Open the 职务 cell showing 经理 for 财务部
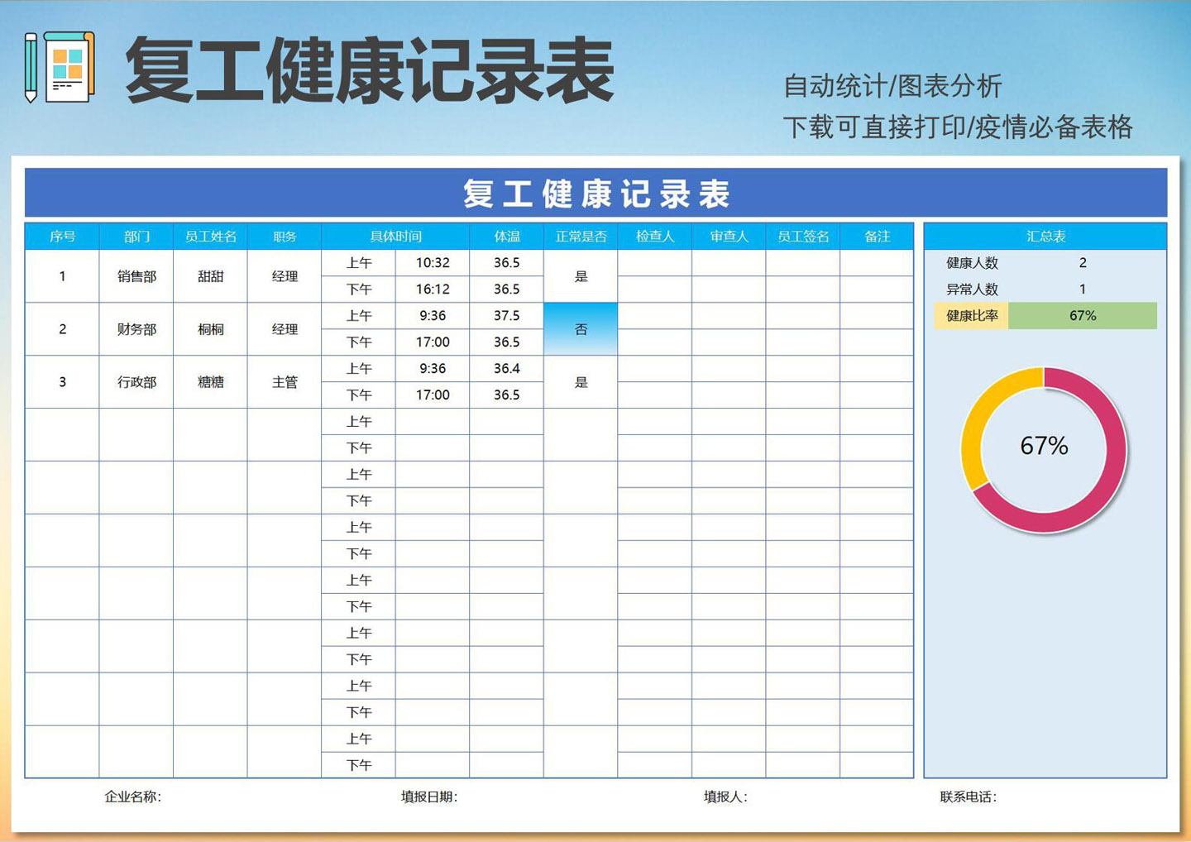 [x=284, y=328]
